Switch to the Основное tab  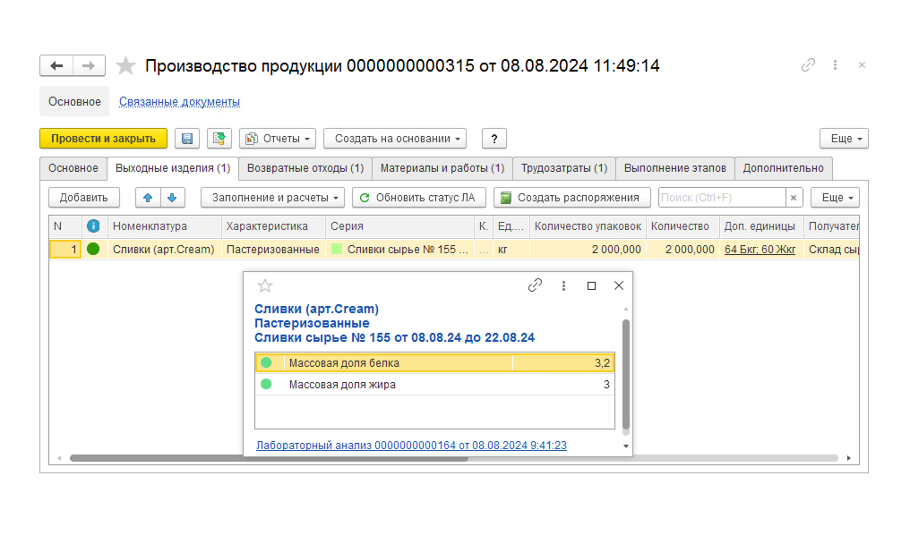(x=73, y=168)
